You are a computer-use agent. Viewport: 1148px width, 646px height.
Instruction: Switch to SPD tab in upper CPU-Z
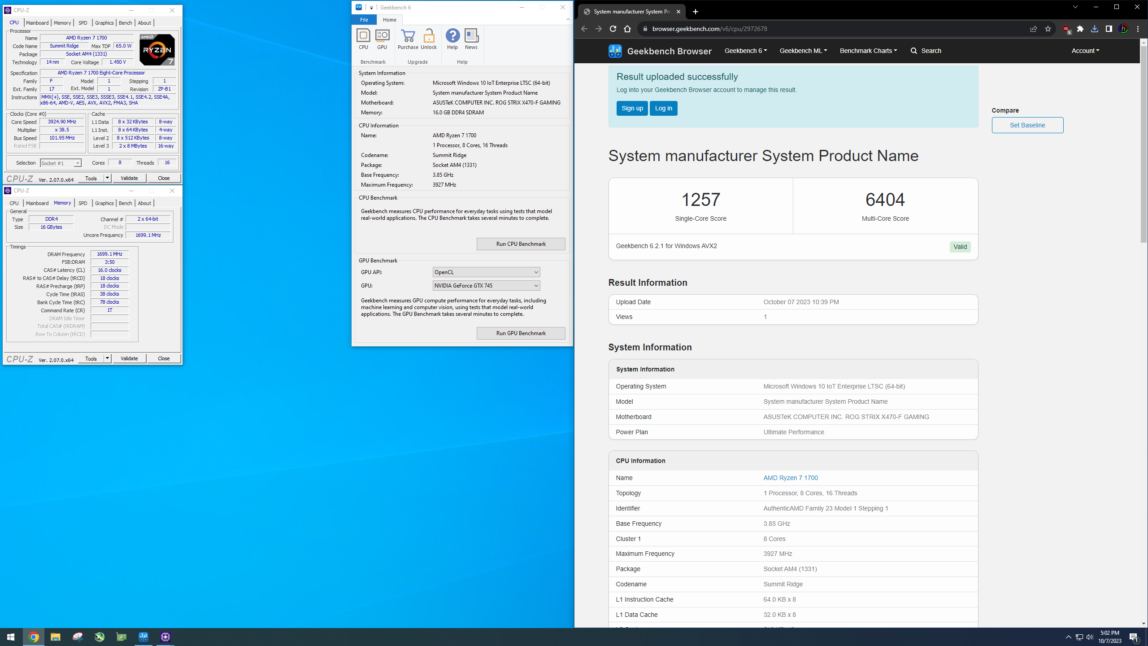click(x=83, y=23)
